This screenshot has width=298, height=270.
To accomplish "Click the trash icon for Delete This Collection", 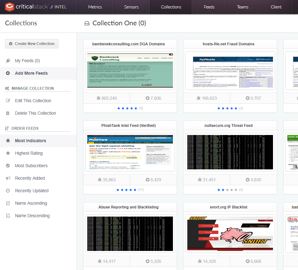I will point(8,113).
